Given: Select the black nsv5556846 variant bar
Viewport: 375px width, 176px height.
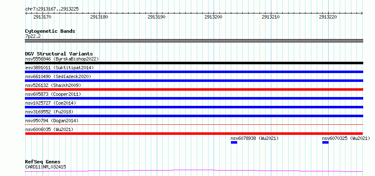Looking at the screenshot, I should (x=194, y=63).
